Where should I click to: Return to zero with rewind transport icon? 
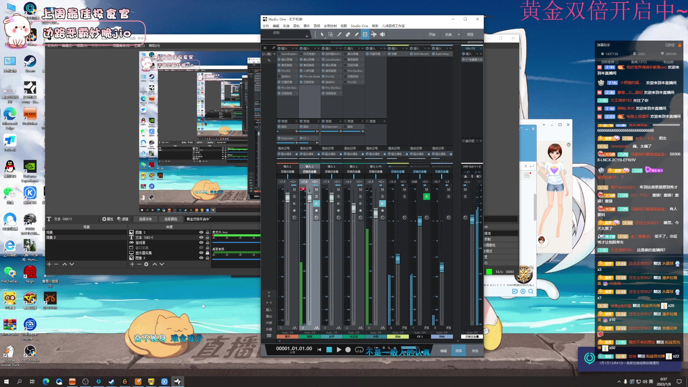pos(319,350)
